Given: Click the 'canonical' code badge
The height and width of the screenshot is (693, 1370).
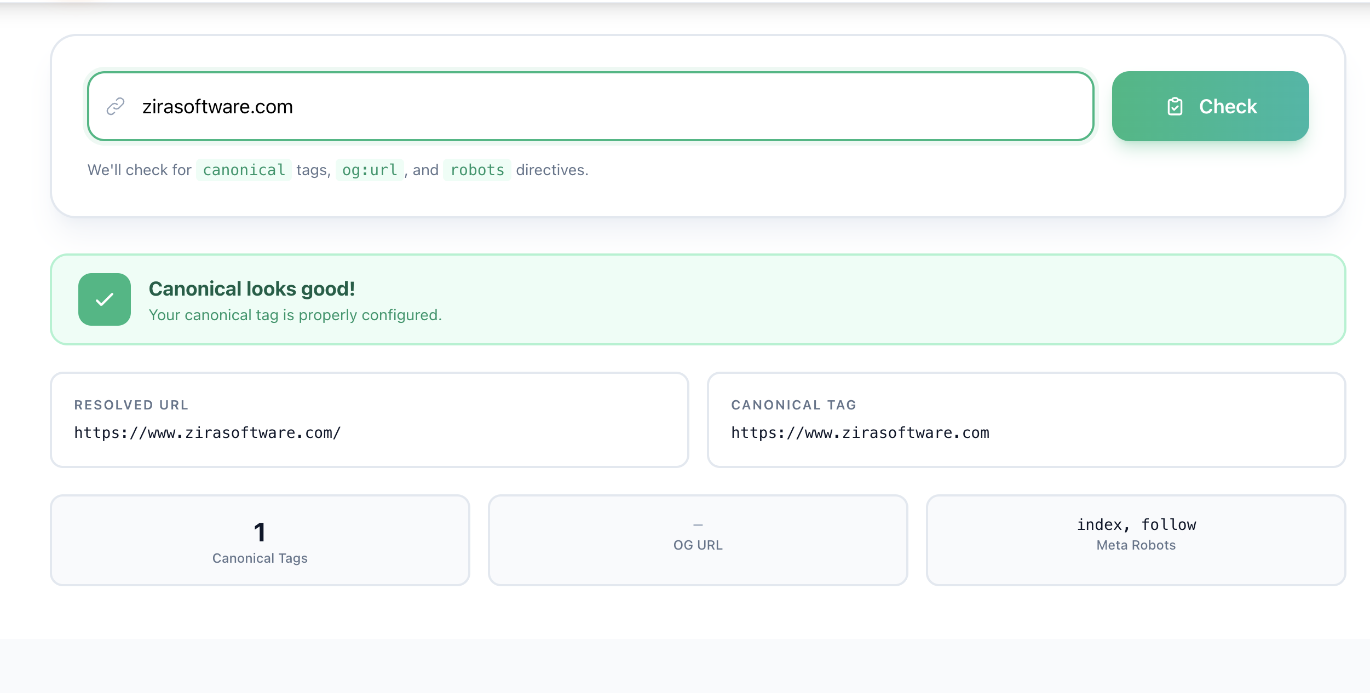Looking at the screenshot, I should click(x=244, y=170).
